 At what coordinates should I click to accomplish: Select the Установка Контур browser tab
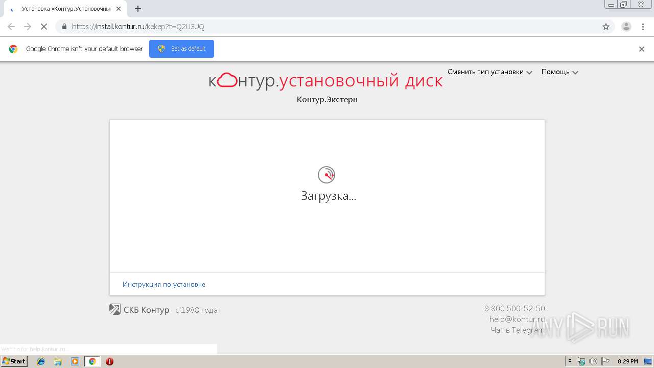pyautogui.click(x=66, y=9)
